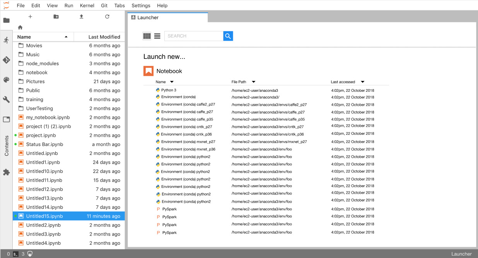The height and width of the screenshot is (258, 478).
Task: Click the new folder icon
Action: point(56,17)
